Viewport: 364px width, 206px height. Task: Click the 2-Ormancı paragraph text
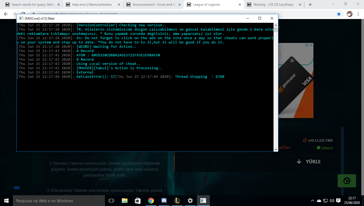click(105, 169)
